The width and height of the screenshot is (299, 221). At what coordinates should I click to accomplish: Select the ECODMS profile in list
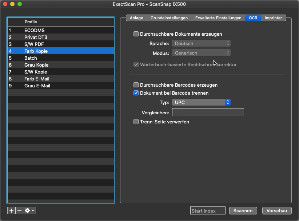pyautogui.click(x=35, y=30)
